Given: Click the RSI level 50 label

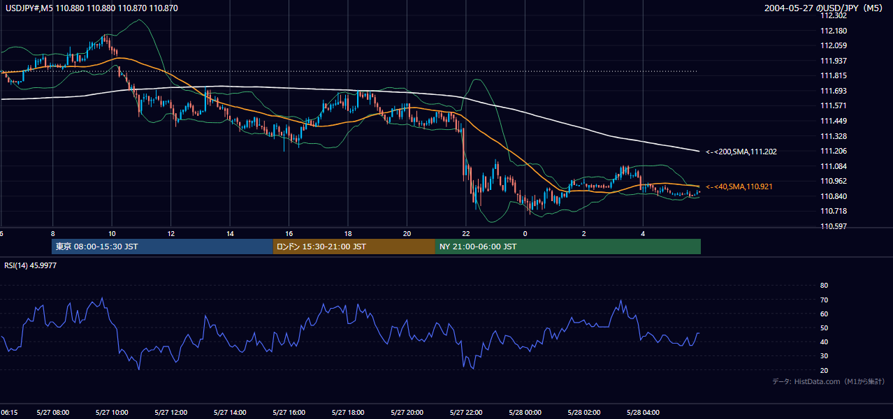Looking at the screenshot, I should click(824, 328).
